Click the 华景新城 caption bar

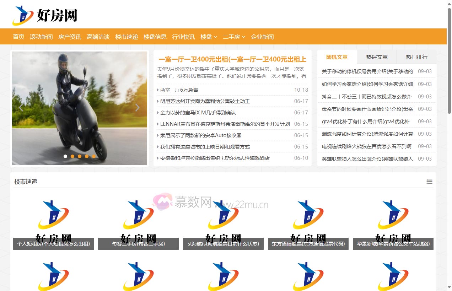(393, 244)
